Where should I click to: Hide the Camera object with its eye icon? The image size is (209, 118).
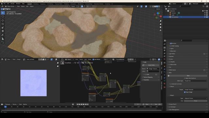tap(205, 13)
